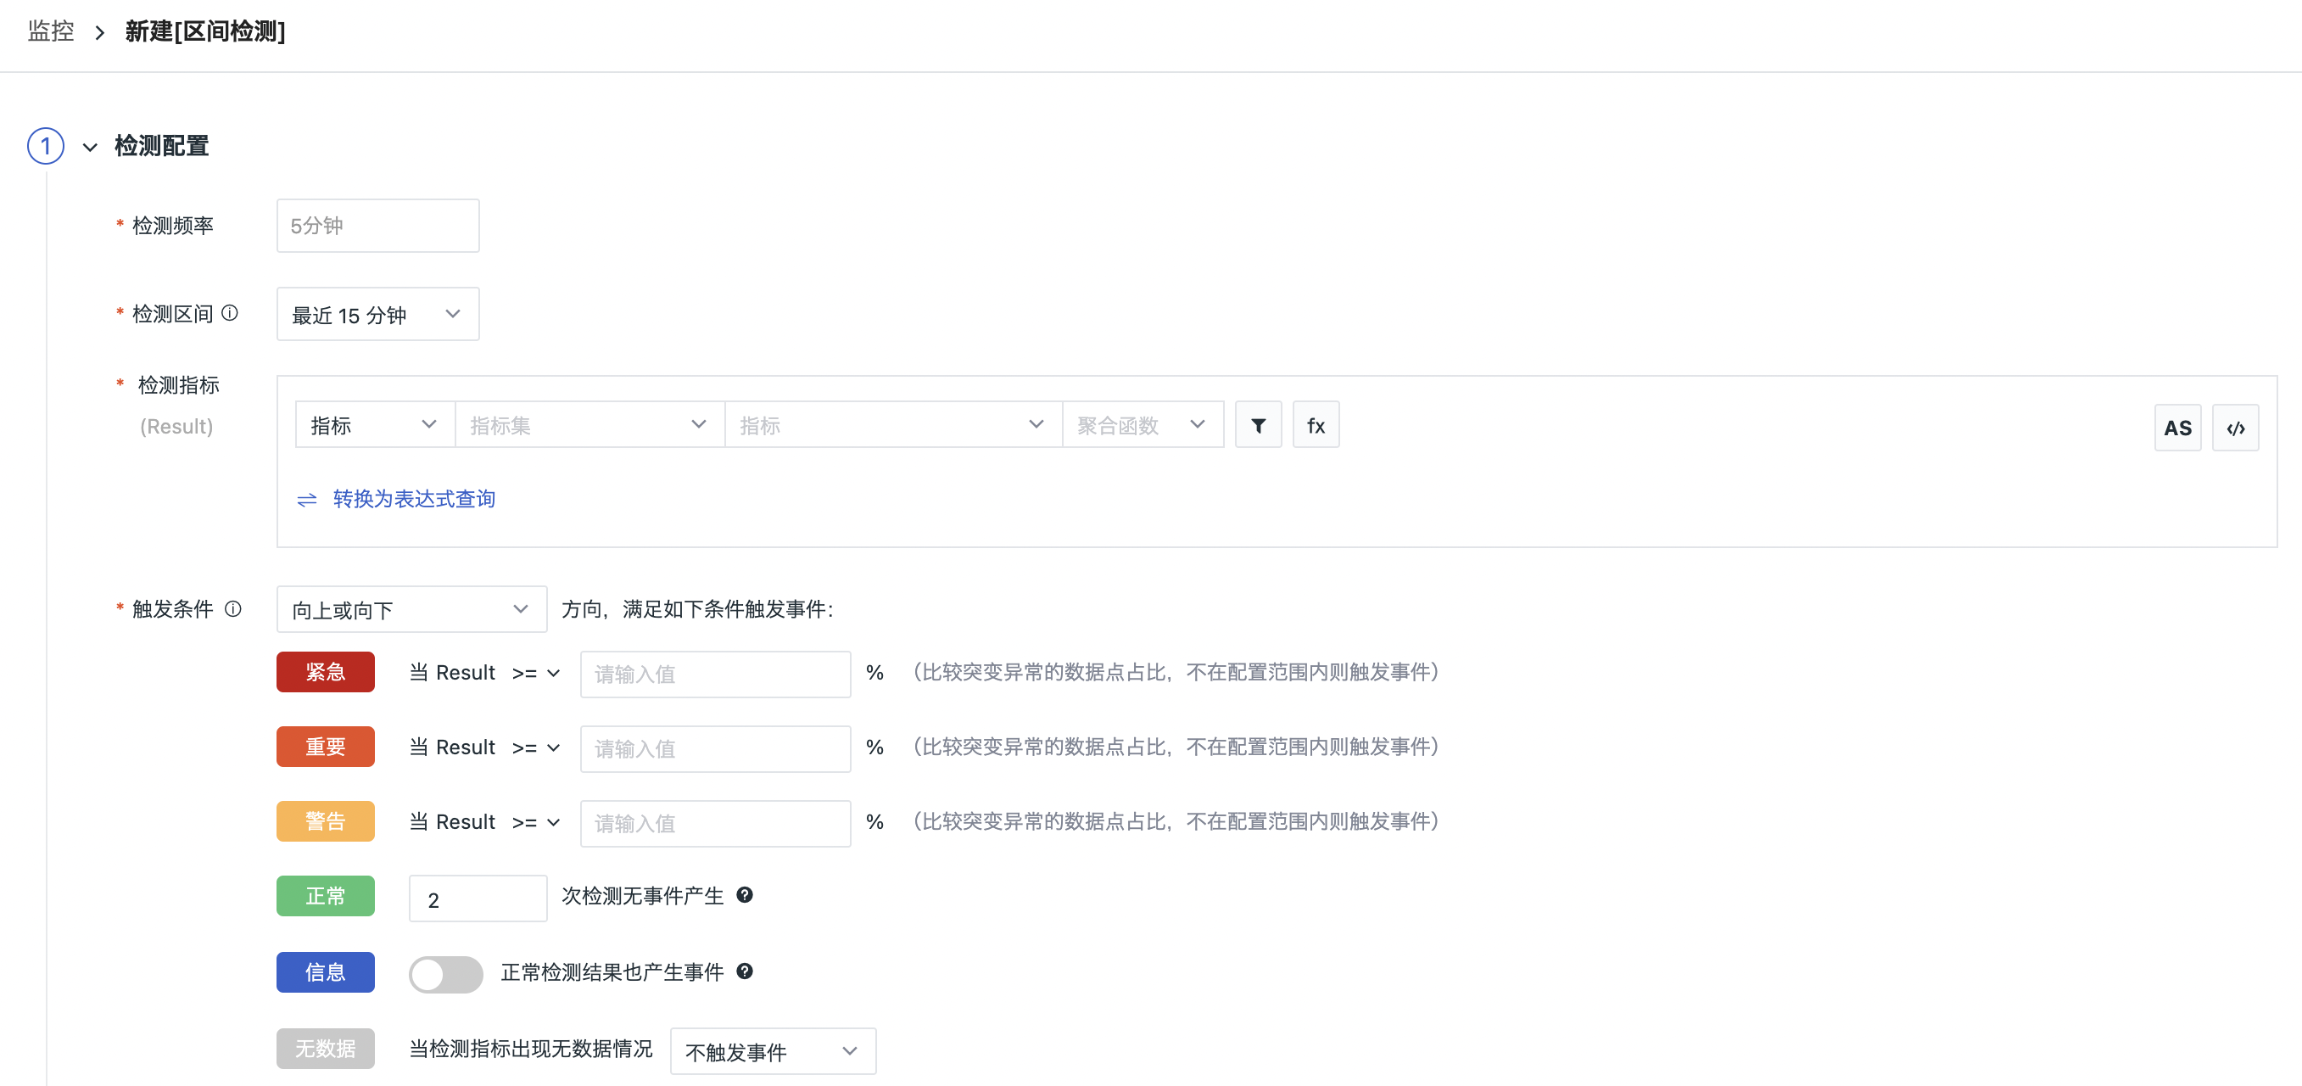Click the 紧急 red label
The width and height of the screenshot is (2302, 1086).
click(x=326, y=672)
